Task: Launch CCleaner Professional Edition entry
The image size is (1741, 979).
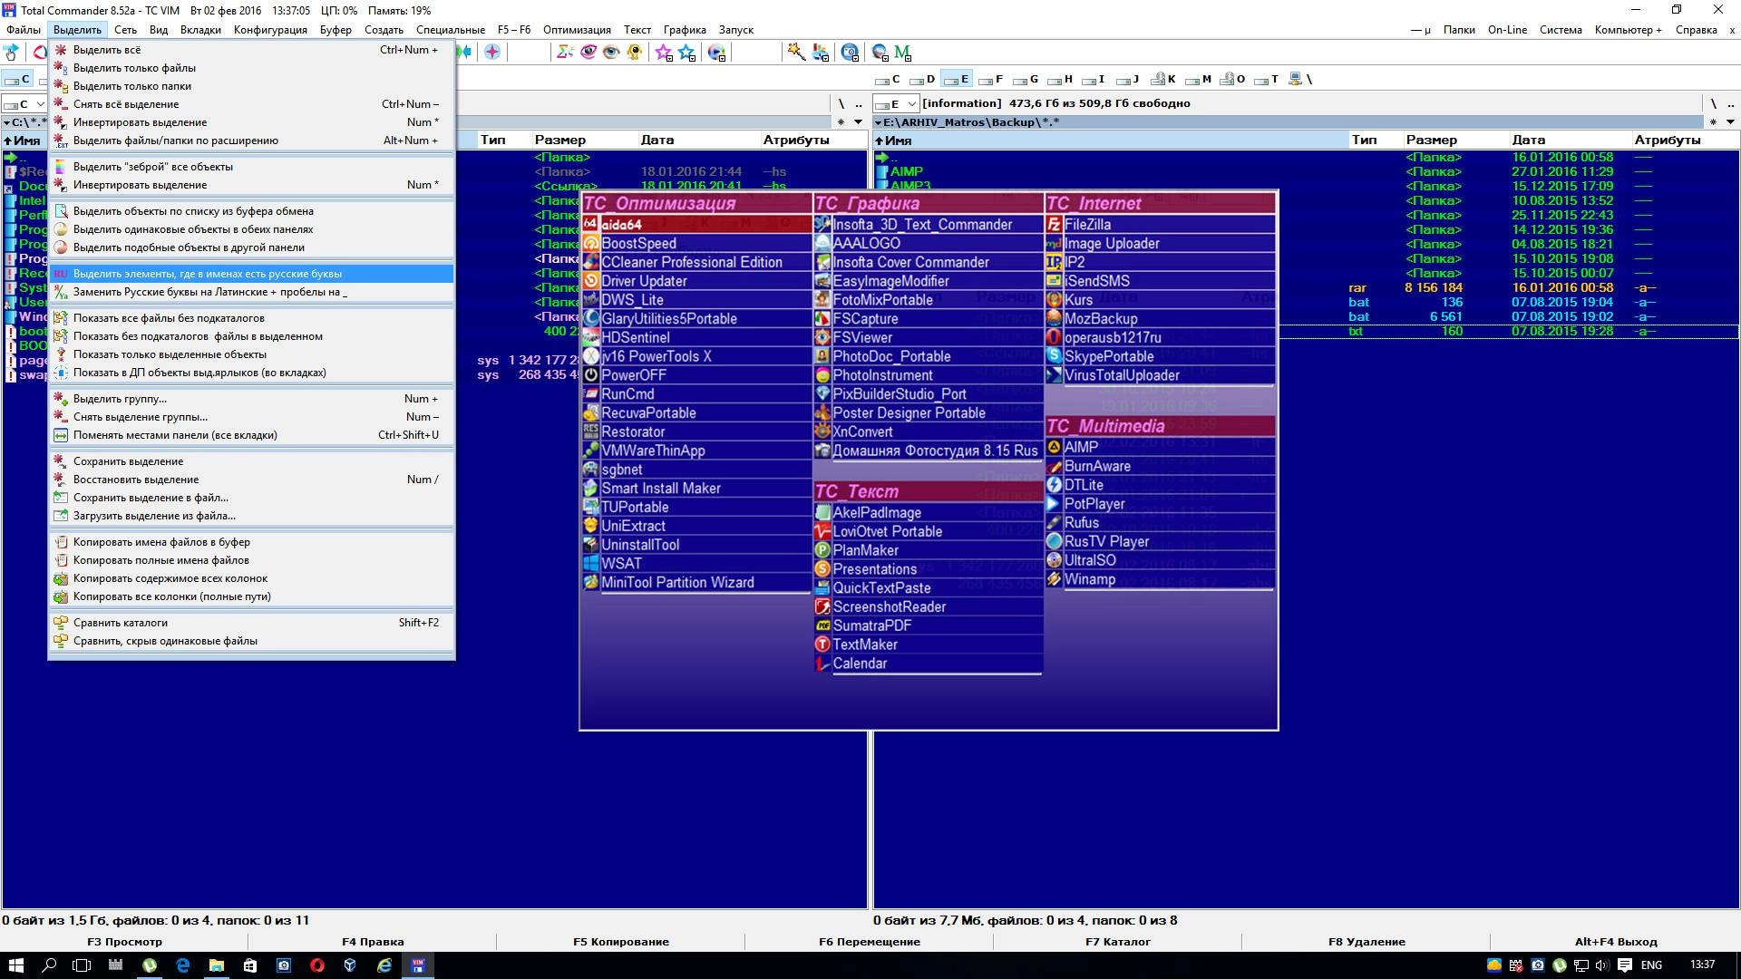Action: [696, 262]
